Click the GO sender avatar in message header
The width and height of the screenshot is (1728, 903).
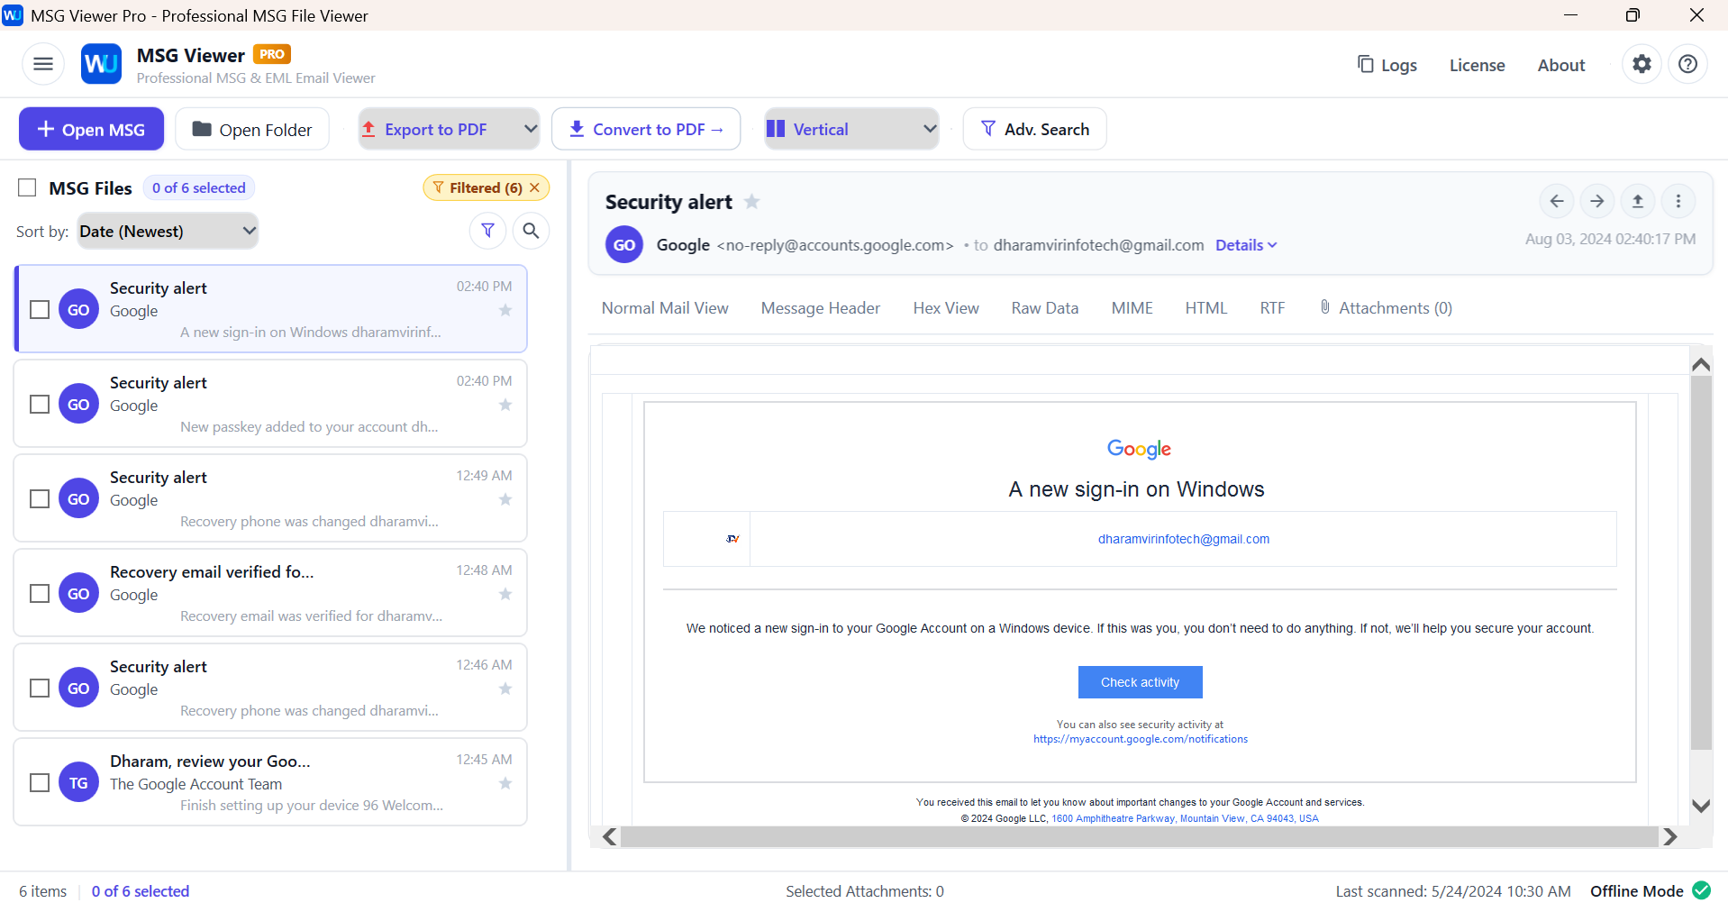click(623, 245)
